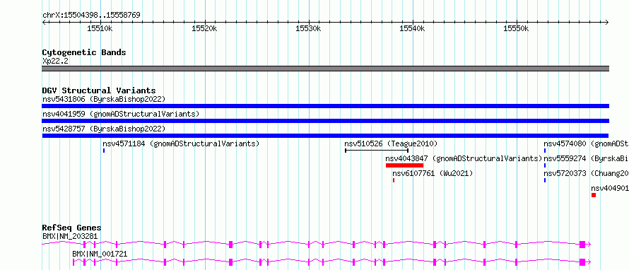Open variant nsv4571184 (gnomADStructuralVariants) label
Screen dimensions: 629x270
(181, 143)
